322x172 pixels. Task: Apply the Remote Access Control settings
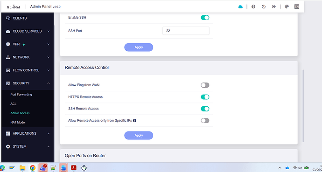click(139, 136)
